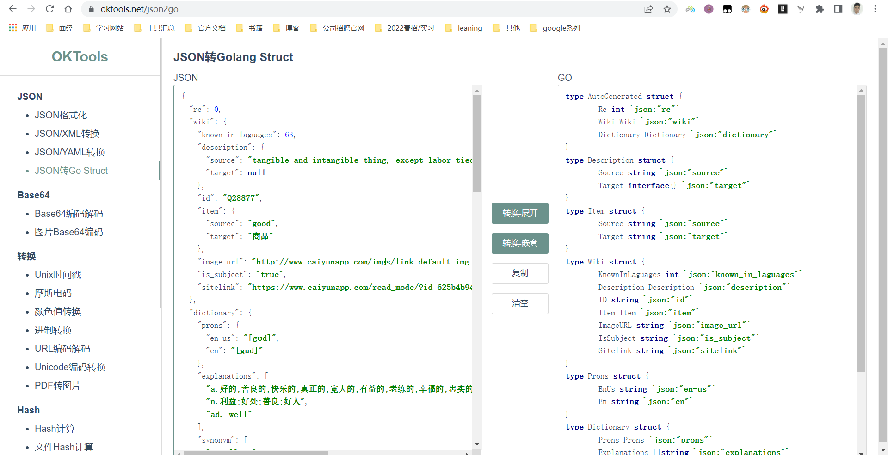Click the JSON editor horizontal scrollbar thumb
This screenshot has height=455, width=888.
coord(256,453)
